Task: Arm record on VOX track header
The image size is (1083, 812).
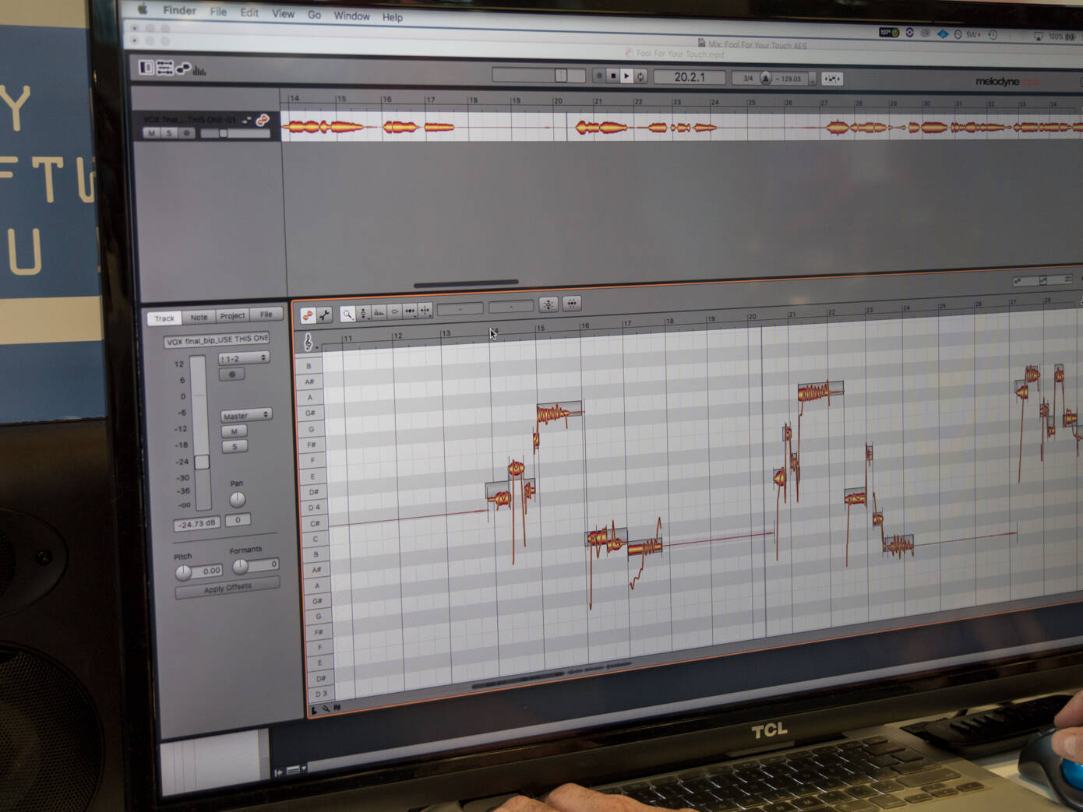Action: tap(185, 133)
